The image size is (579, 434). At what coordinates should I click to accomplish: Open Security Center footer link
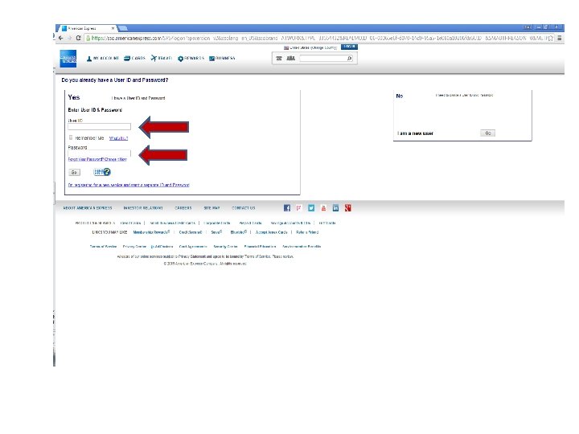coord(226,247)
